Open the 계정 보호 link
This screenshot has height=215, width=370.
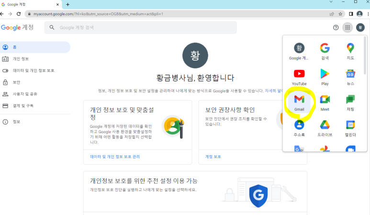(213, 157)
